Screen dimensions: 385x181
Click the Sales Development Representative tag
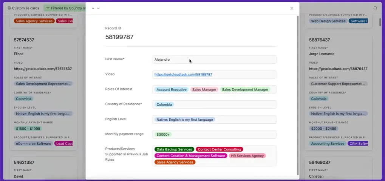(x=43, y=84)
